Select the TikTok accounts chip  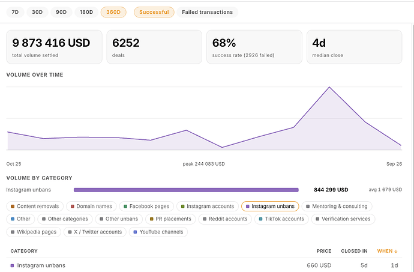coord(281,219)
